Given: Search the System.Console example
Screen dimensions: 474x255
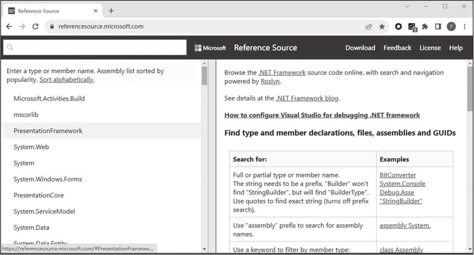Looking at the screenshot, I should (x=402, y=184).
